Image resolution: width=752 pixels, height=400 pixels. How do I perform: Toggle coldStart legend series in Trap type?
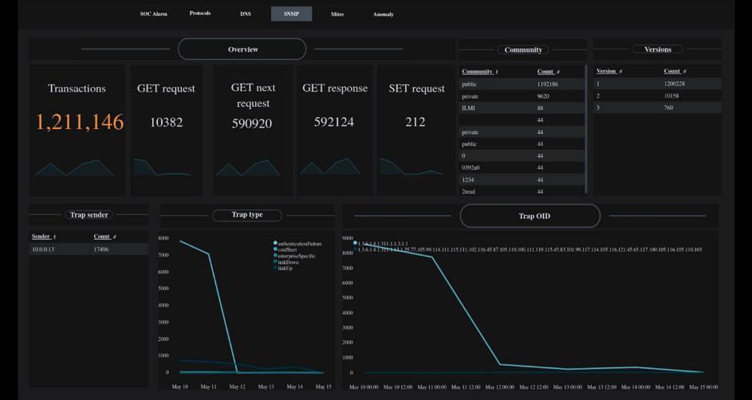tap(287, 249)
